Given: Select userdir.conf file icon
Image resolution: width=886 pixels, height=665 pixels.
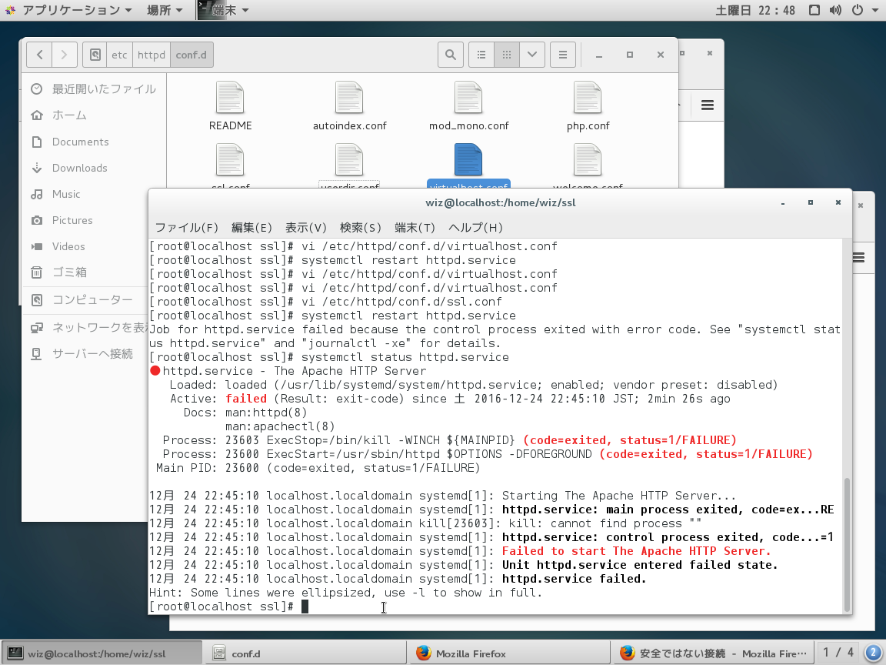Looking at the screenshot, I should coord(349,160).
